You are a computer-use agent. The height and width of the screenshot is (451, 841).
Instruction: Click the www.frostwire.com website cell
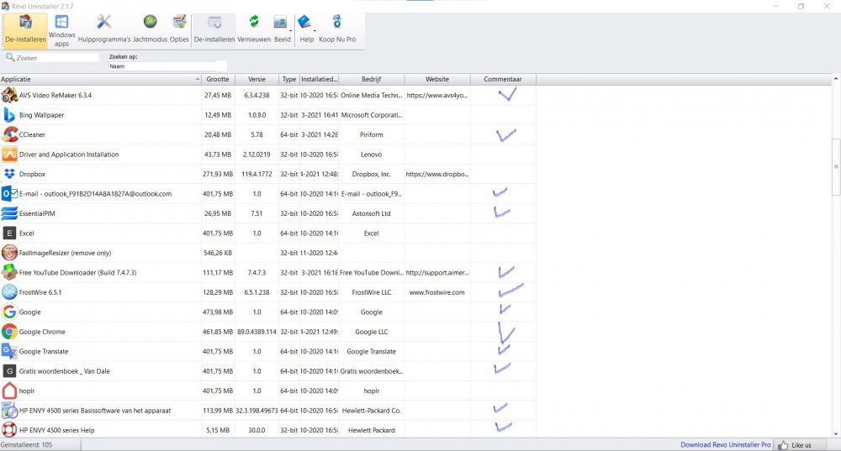pyautogui.click(x=437, y=292)
